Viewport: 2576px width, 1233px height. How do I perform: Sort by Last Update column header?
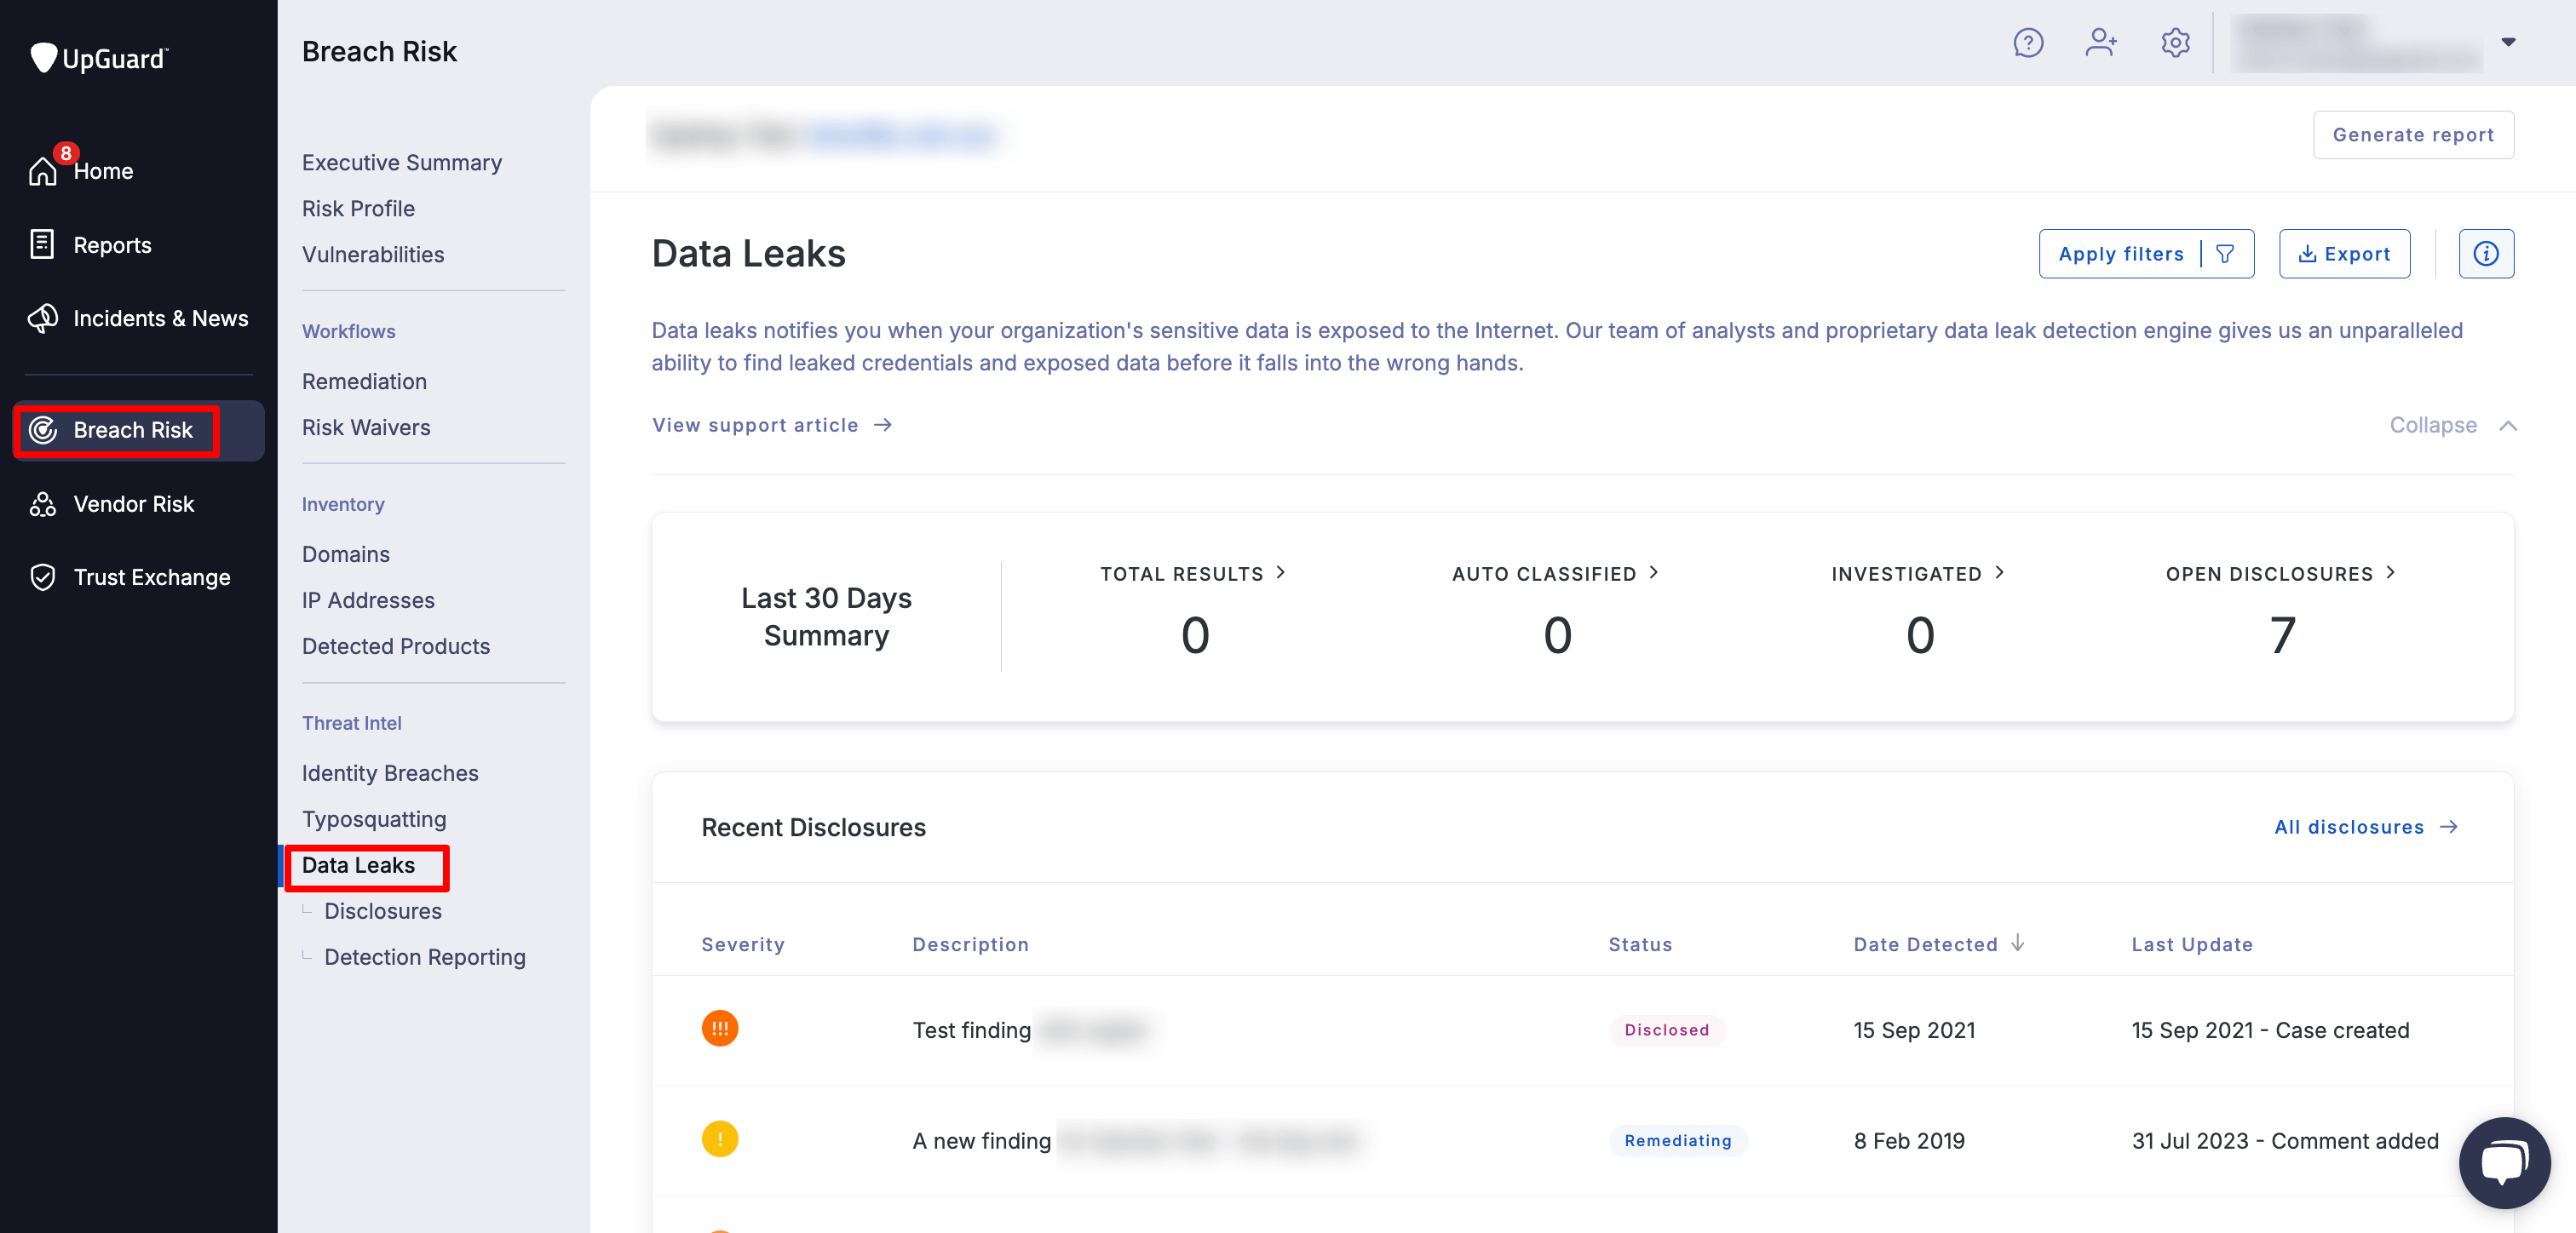click(x=2192, y=944)
